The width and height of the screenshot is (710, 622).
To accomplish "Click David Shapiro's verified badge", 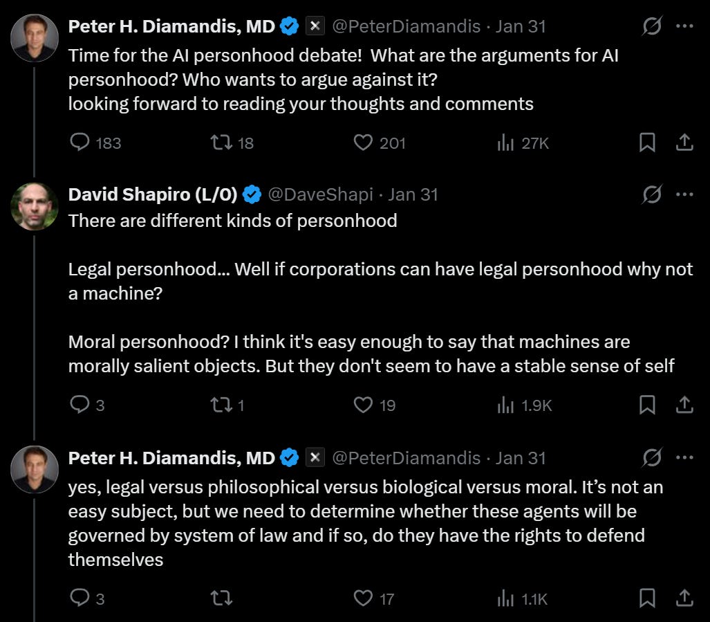I will [x=252, y=194].
